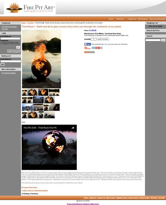
Task: Share product on Google Plus
Action: [96, 48]
